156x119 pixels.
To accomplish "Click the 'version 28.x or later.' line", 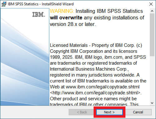I will point(73,24).
